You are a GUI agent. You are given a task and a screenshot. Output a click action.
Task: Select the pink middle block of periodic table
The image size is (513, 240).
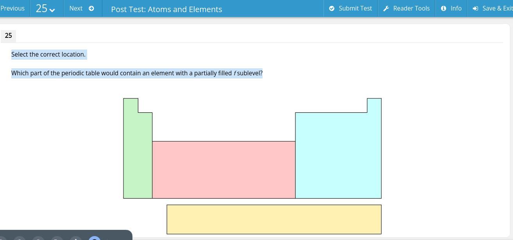223,170
